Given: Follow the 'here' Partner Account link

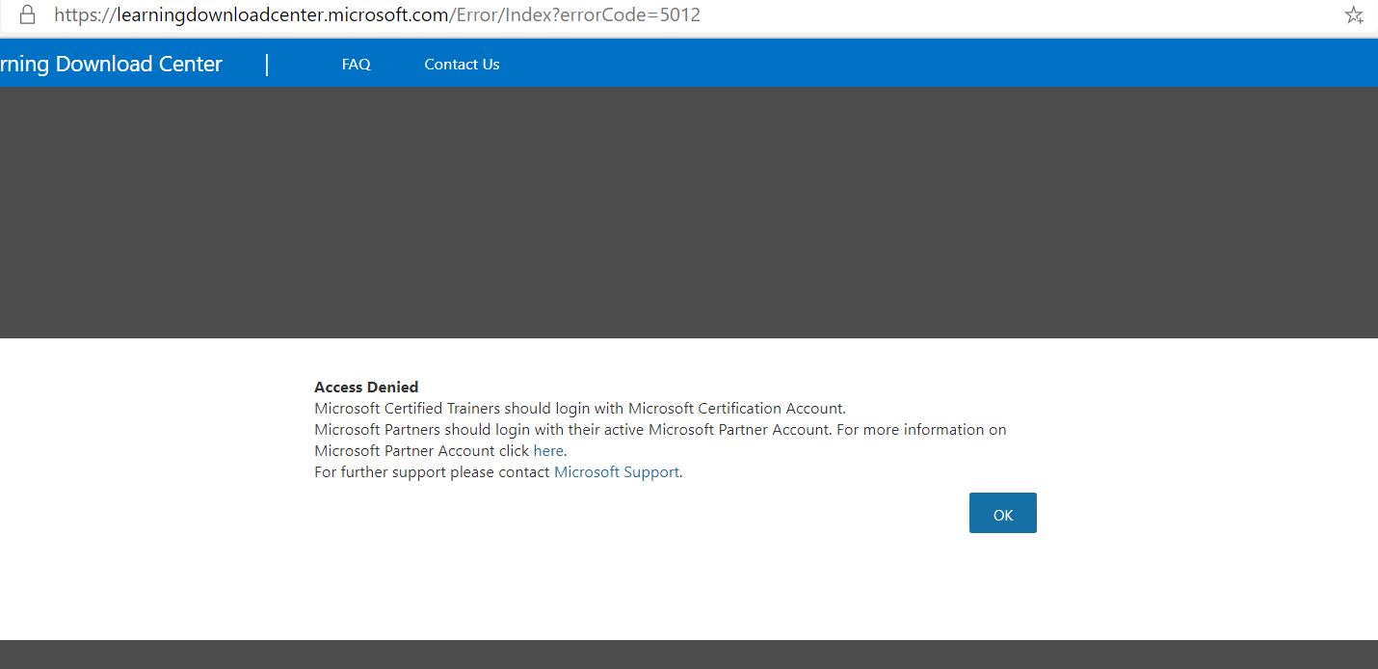Looking at the screenshot, I should click(x=548, y=451).
